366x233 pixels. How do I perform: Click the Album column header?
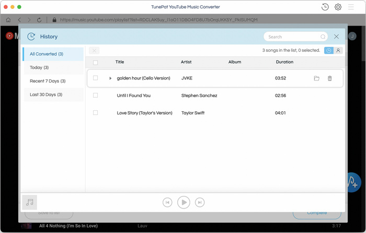235,62
